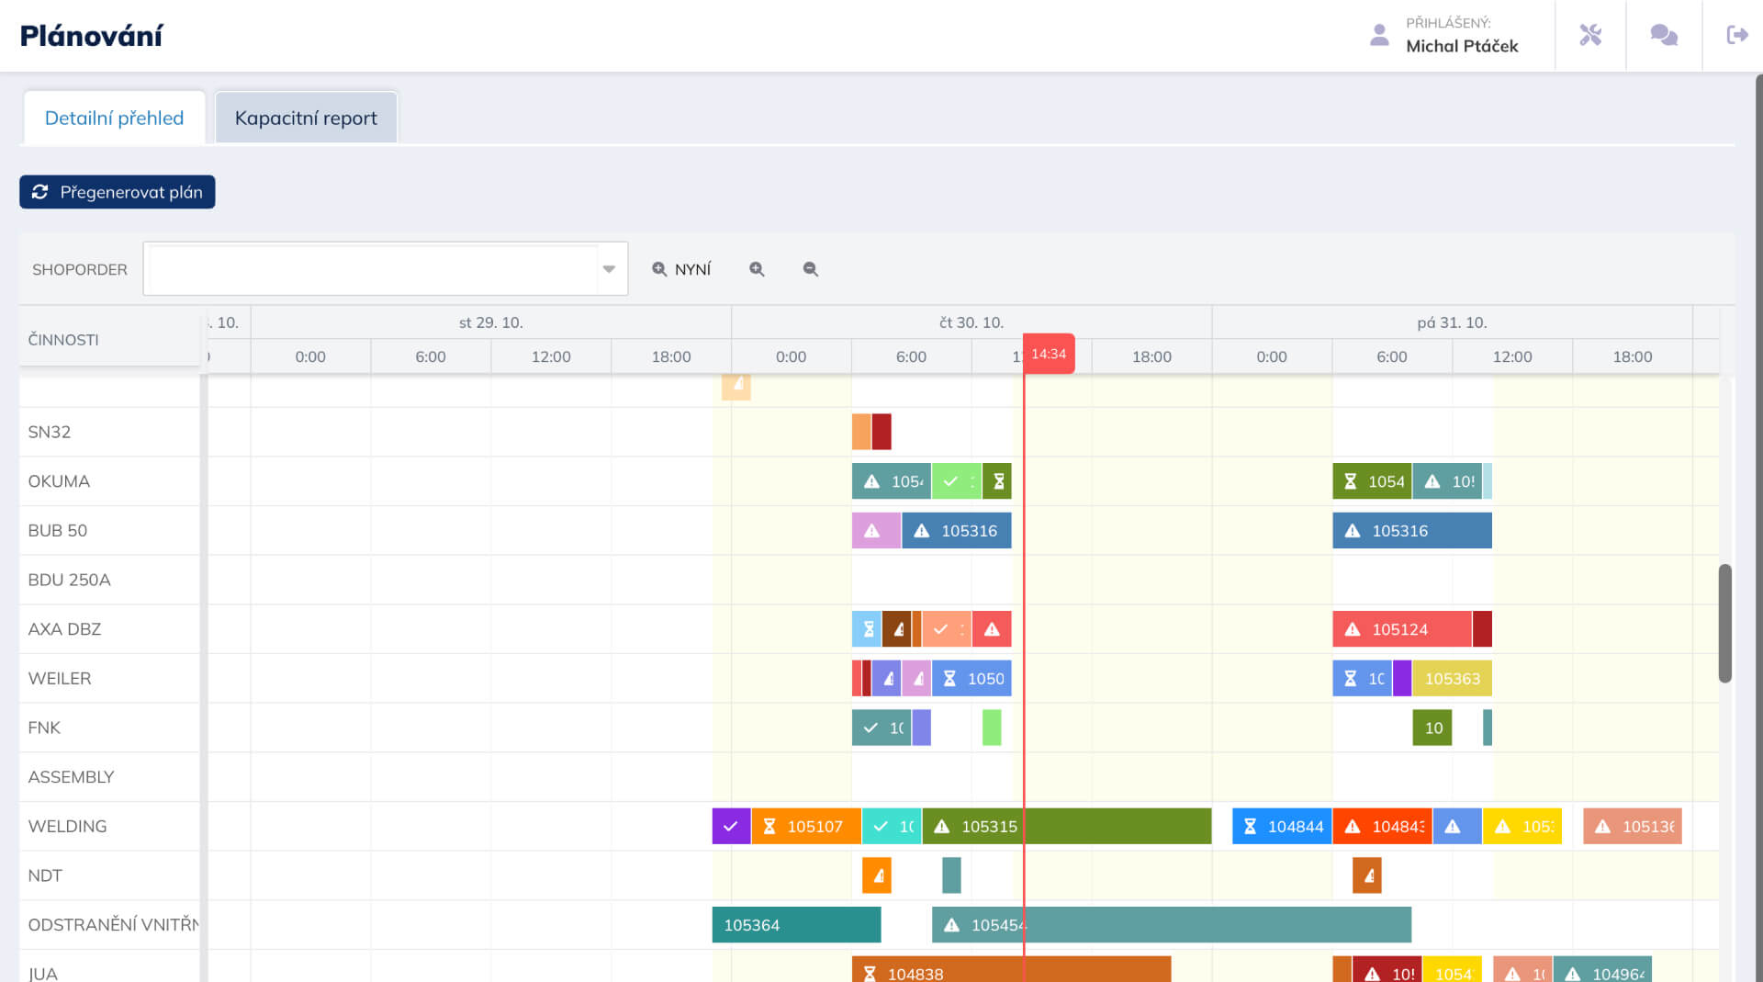Open the user profile icon for Michal Ptáček
Screen dimensions: 1763x982
tap(1379, 35)
